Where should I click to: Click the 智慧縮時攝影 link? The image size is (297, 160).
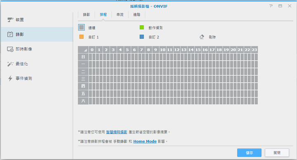117,132
